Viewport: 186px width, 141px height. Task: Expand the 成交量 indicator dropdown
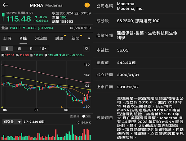click(12, 122)
